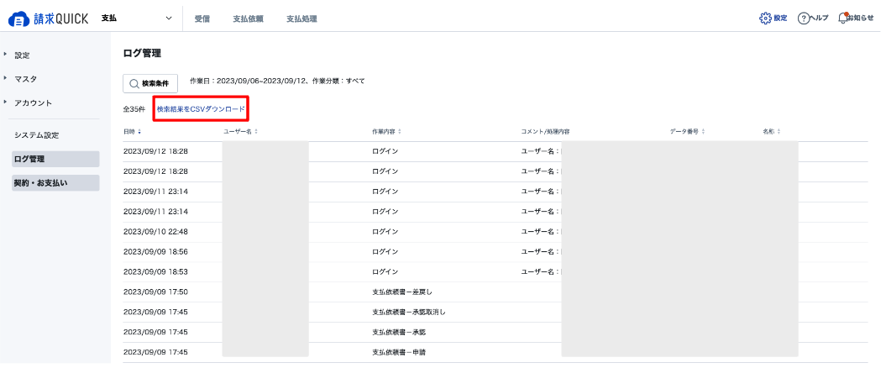
Task: Sort by データ番号 column arrows
Action: 702,131
